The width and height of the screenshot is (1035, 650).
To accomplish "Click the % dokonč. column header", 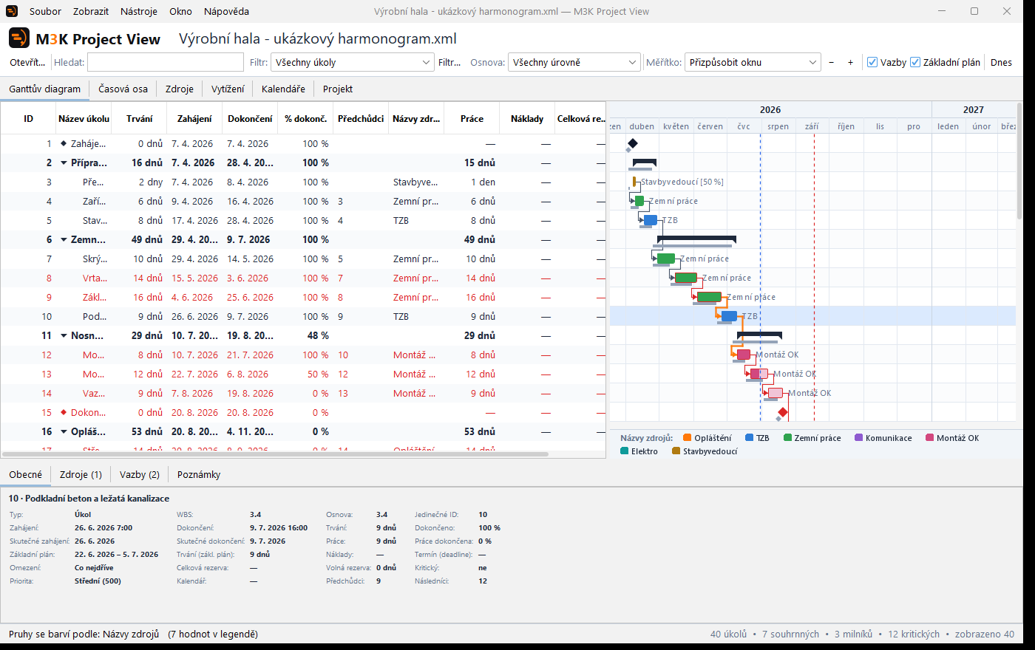I will tap(305, 118).
